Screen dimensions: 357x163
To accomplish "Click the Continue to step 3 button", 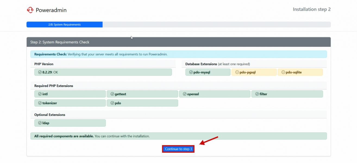I will [178, 149].
